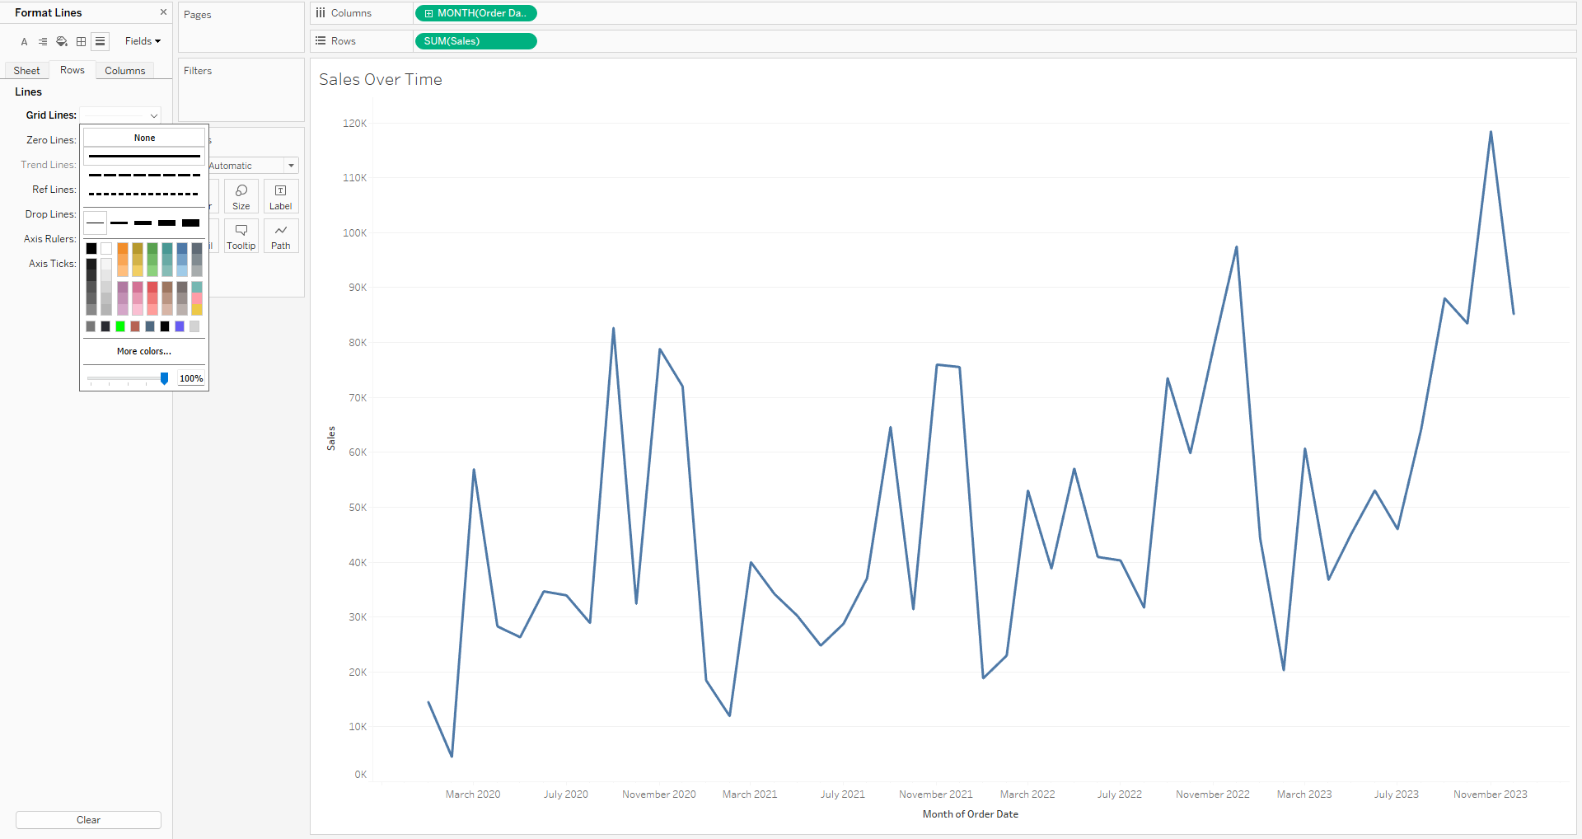
Task: Open the Path marks card
Action: [x=281, y=236]
